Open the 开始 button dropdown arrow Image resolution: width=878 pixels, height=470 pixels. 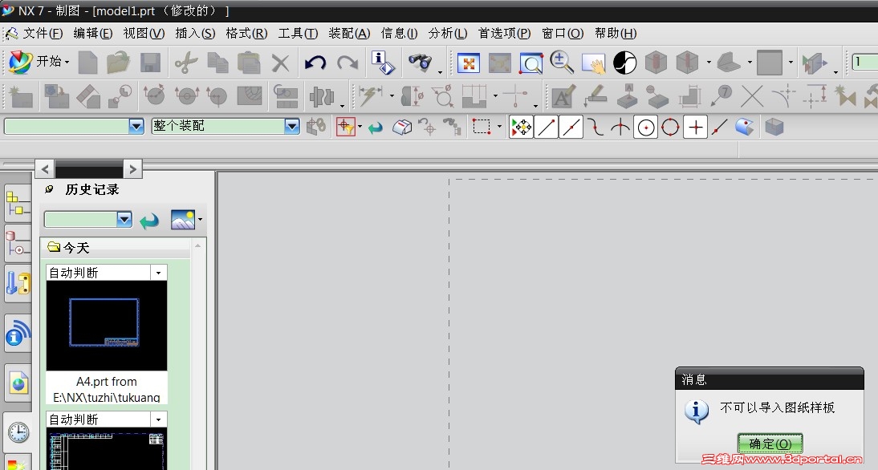pyautogui.click(x=67, y=62)
